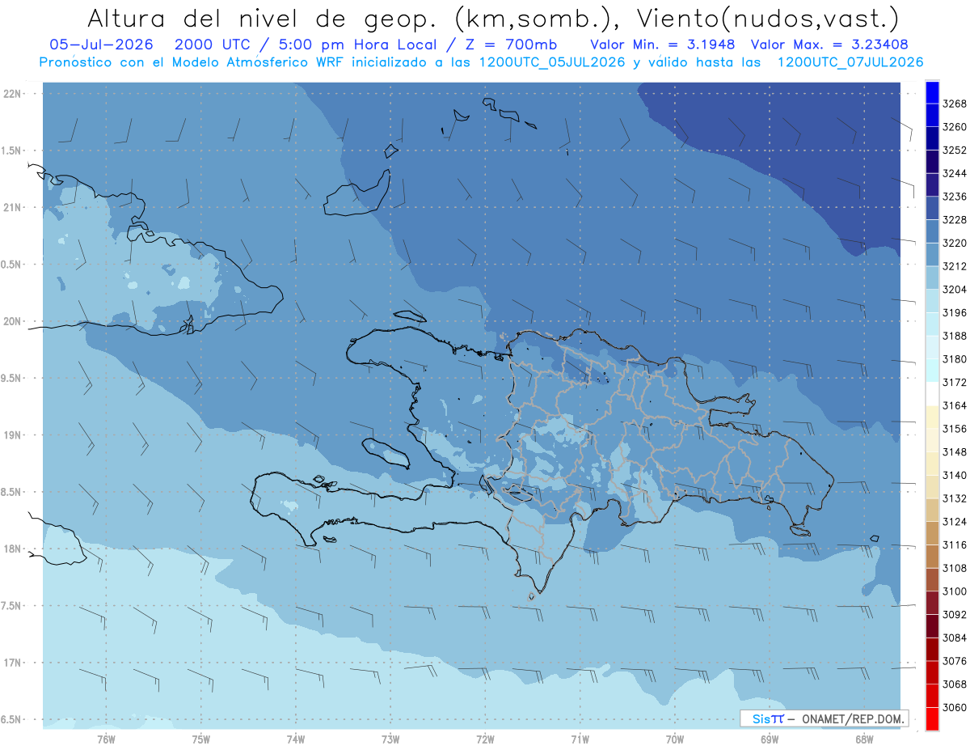
Task: Click the legend value '3132'
Action: pyautogui.click(x=955, y=498)
